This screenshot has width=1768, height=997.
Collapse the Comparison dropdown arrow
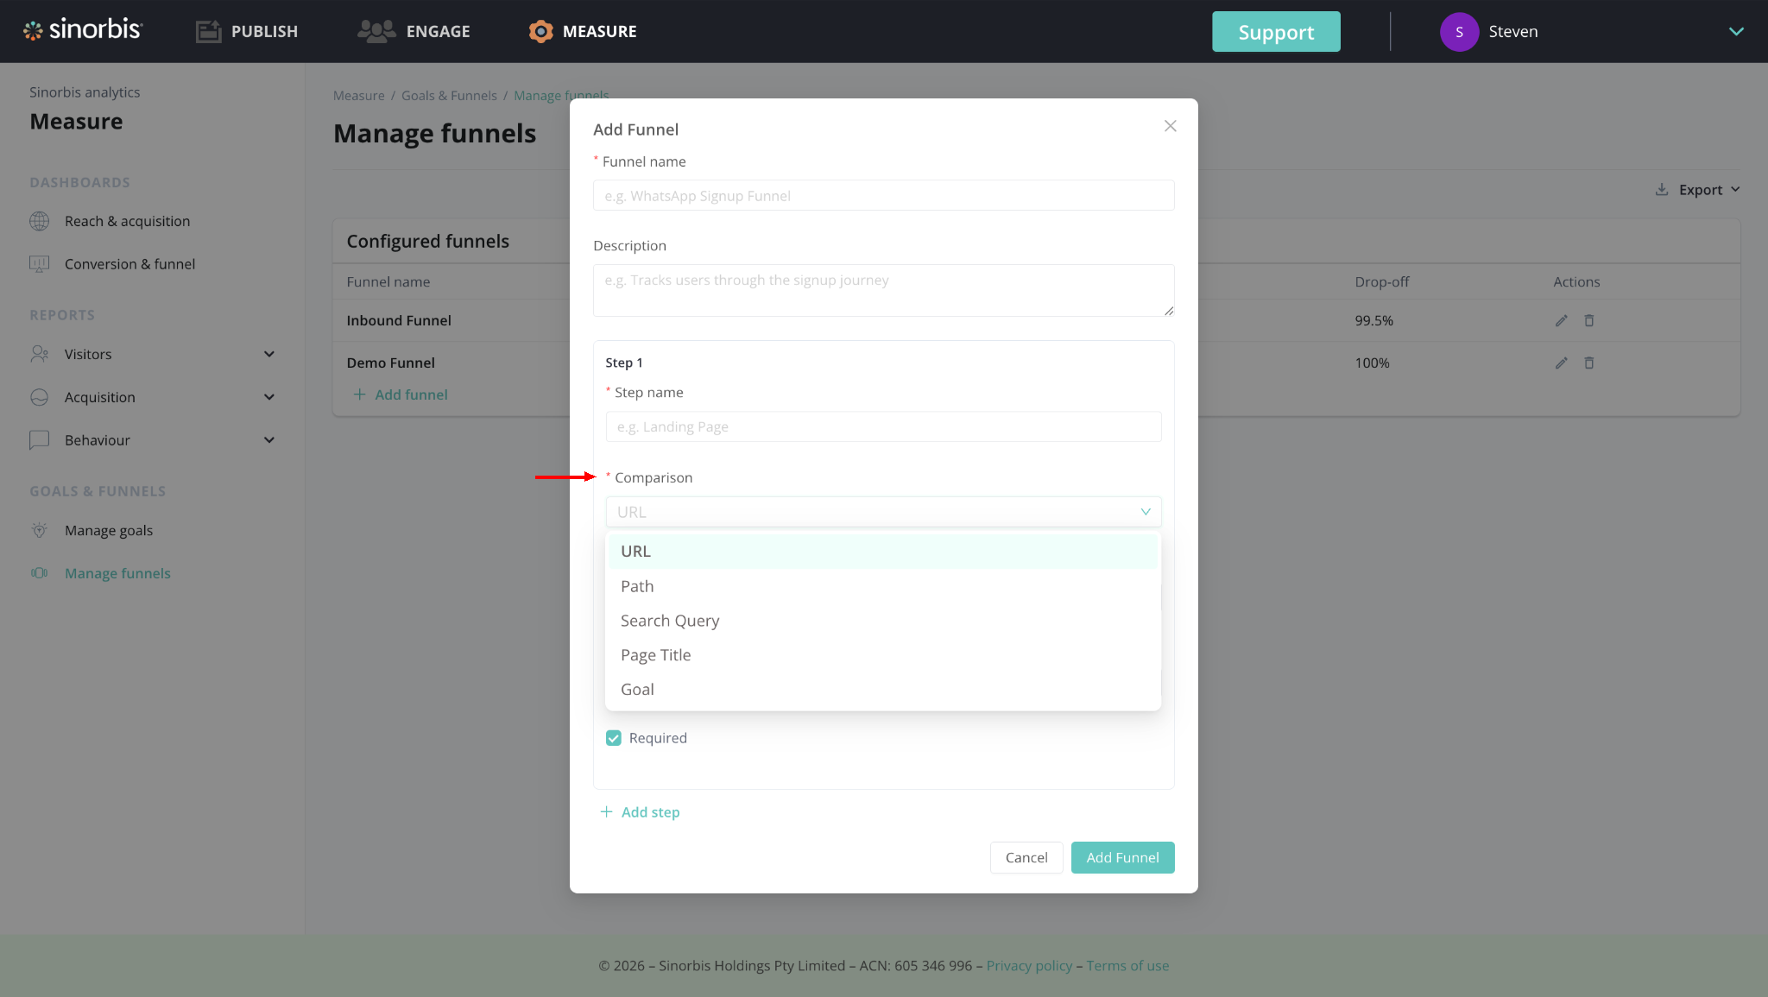1145,512
